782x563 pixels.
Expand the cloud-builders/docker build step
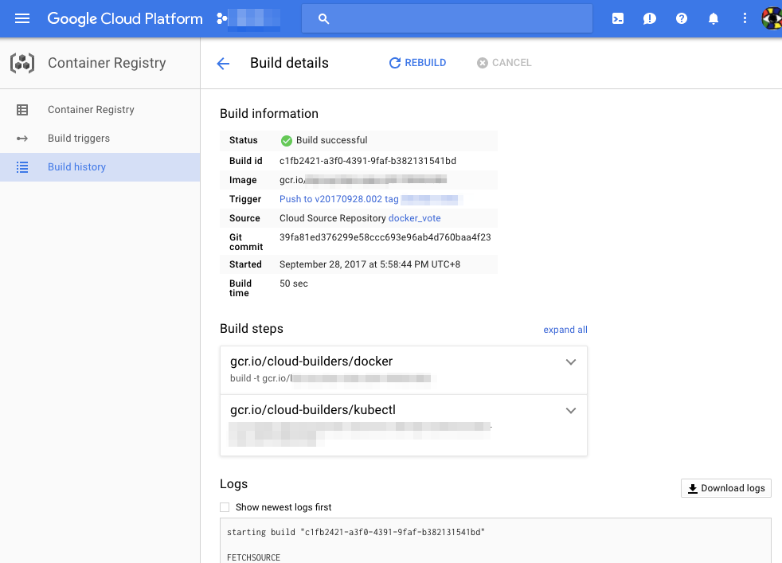click(571, 362)
